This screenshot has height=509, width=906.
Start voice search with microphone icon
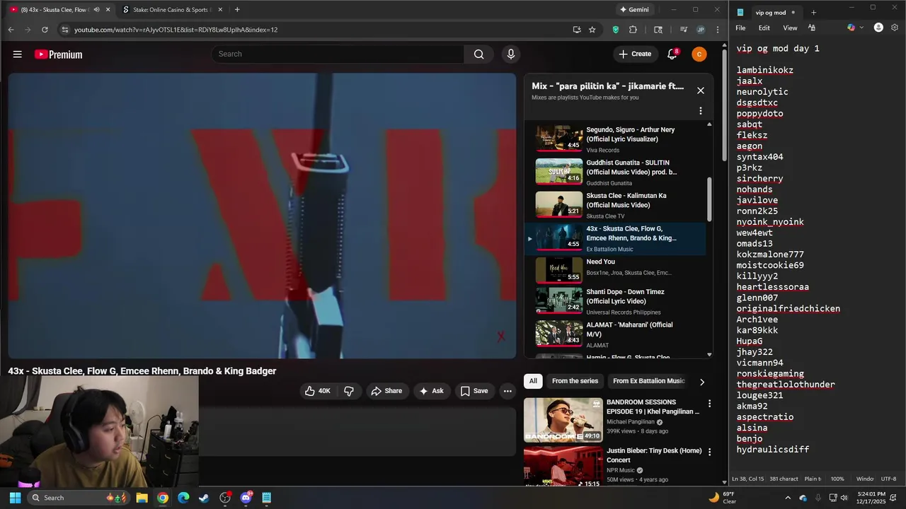click(511, 54)
